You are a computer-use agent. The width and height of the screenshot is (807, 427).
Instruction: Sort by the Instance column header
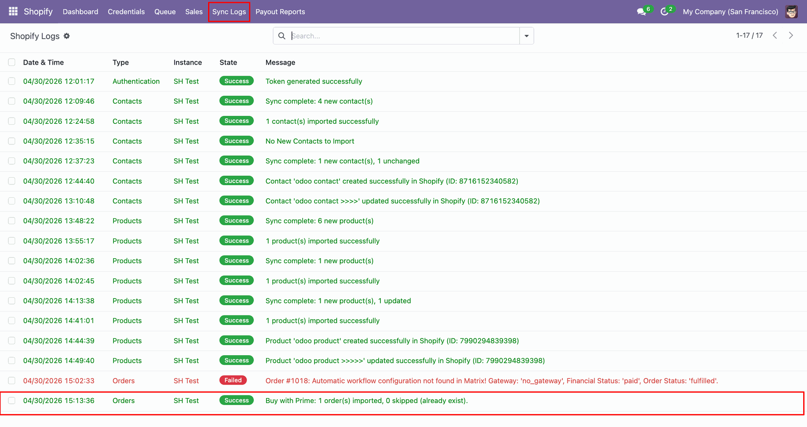pos(187,63)
